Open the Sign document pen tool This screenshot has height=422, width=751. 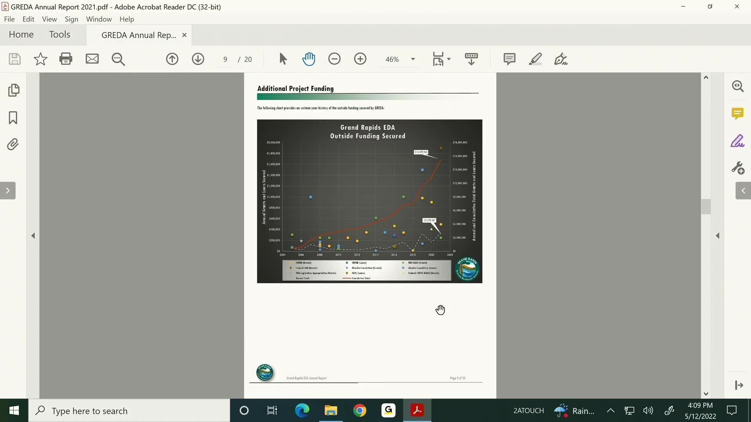pyautogui.click(x=561, y=59)
